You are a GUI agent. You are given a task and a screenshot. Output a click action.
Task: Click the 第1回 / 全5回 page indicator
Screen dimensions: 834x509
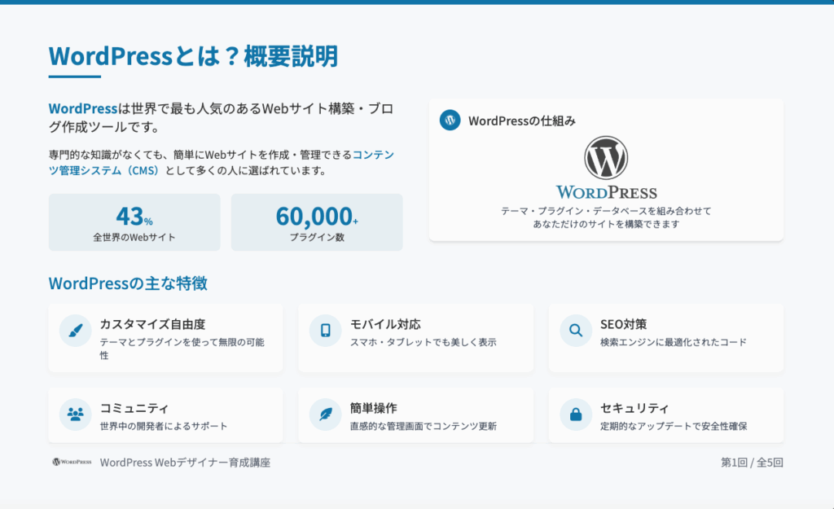click(752, 463)
